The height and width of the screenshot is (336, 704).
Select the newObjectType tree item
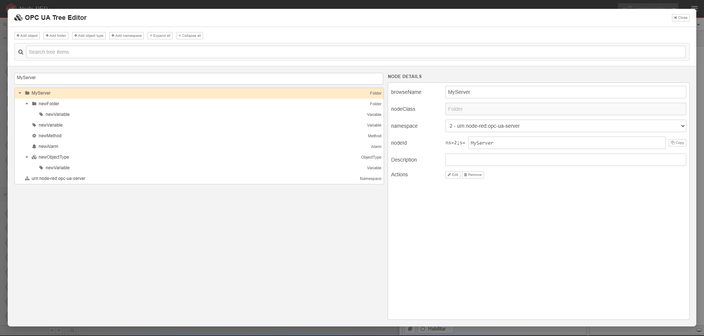pos(54,157)
